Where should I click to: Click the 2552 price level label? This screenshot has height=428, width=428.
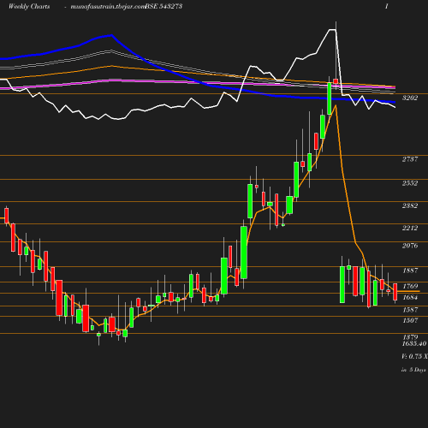click(x=410, y=183)
